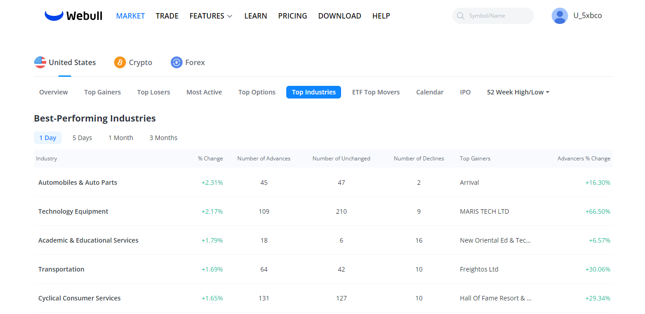Viewport: 645px width, 314px height.
Task: Click the Number of Declines header
Action: click(x=419, y=159)
